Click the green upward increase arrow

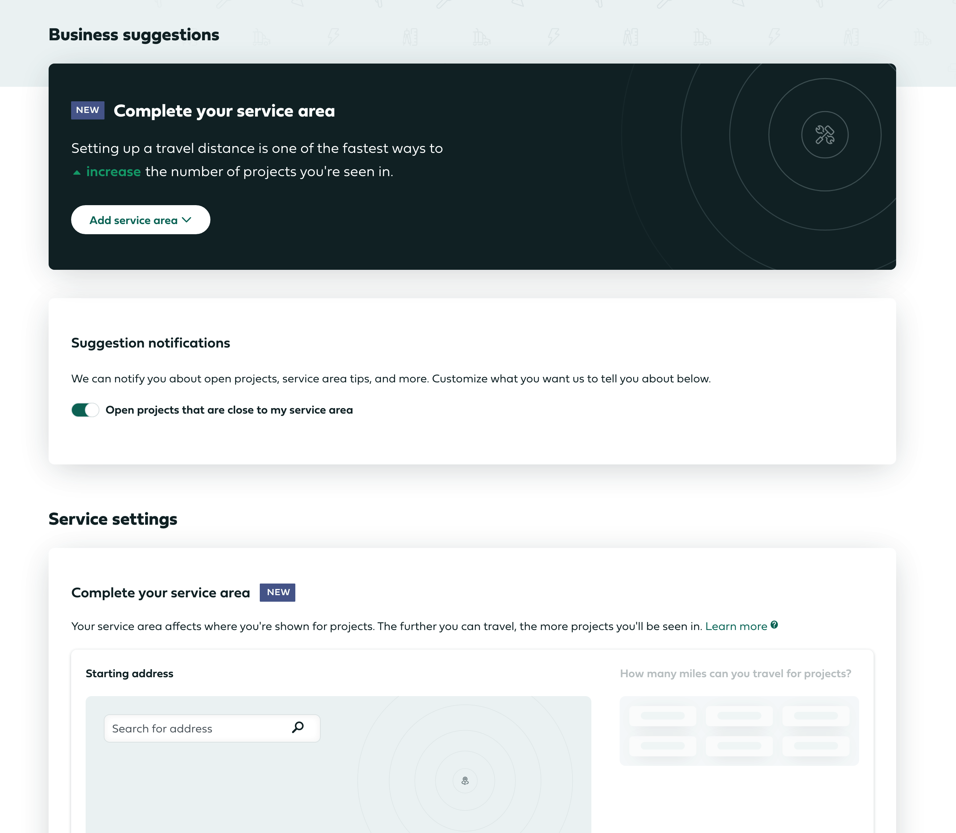point(77,172)
